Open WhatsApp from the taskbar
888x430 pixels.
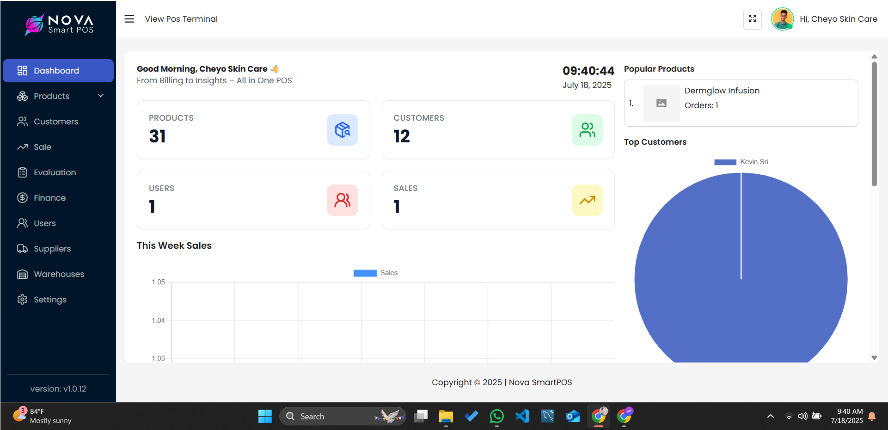(x=497, y=417)
